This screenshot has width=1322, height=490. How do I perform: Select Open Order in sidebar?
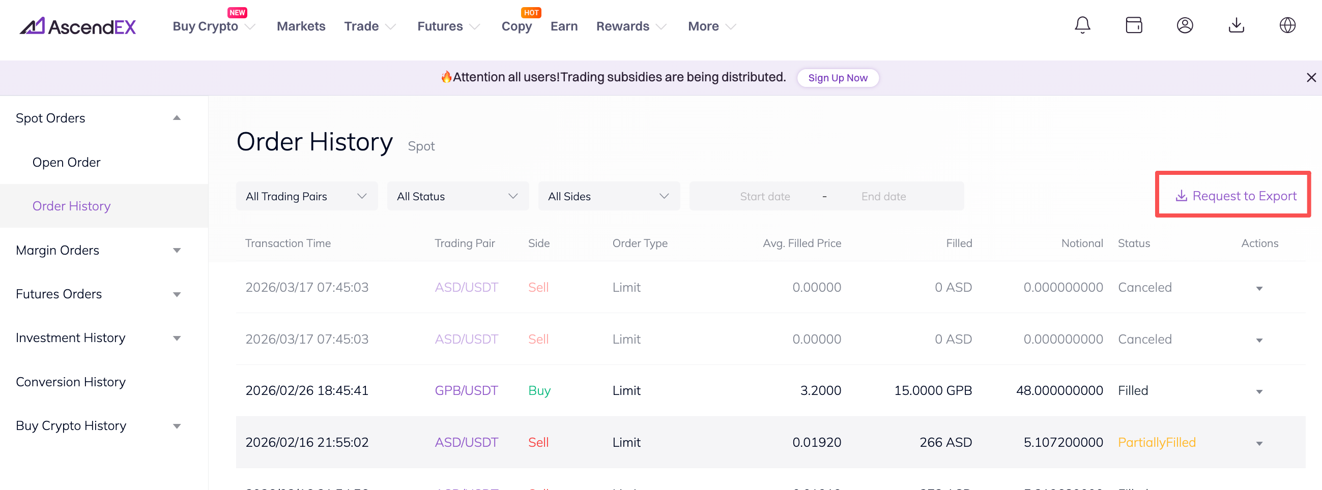(66, 162)
